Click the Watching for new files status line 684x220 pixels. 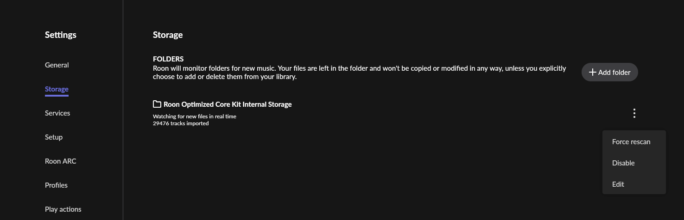click(195, 116)
